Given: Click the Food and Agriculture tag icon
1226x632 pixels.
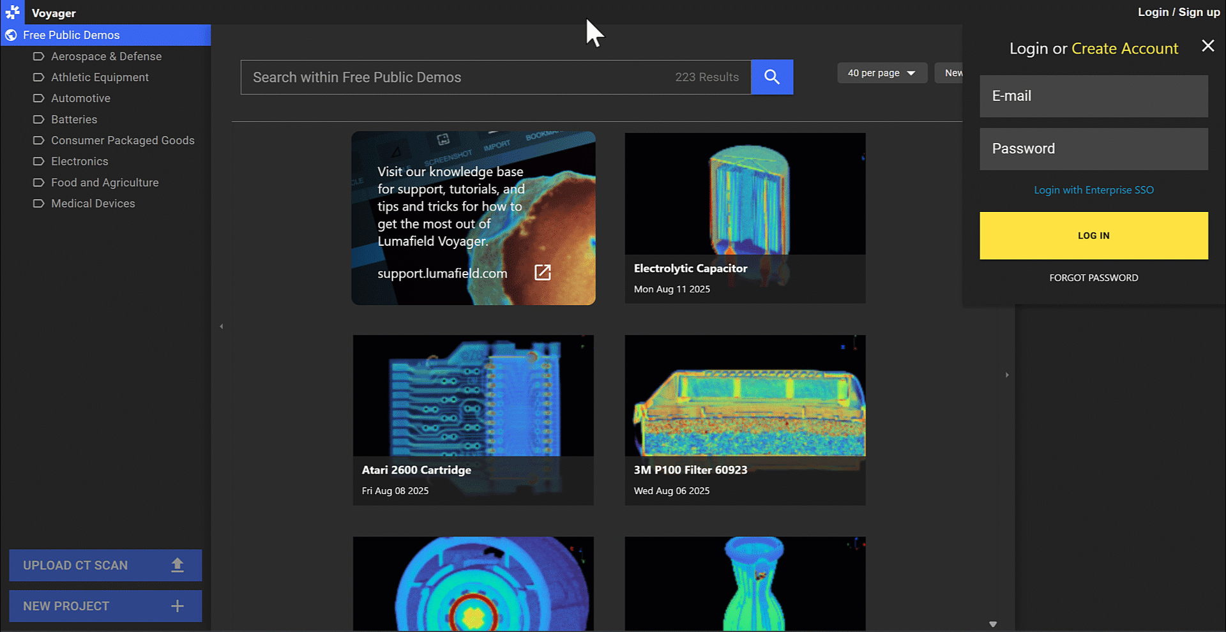Looking at the screenshot, I should pos(38,183).
